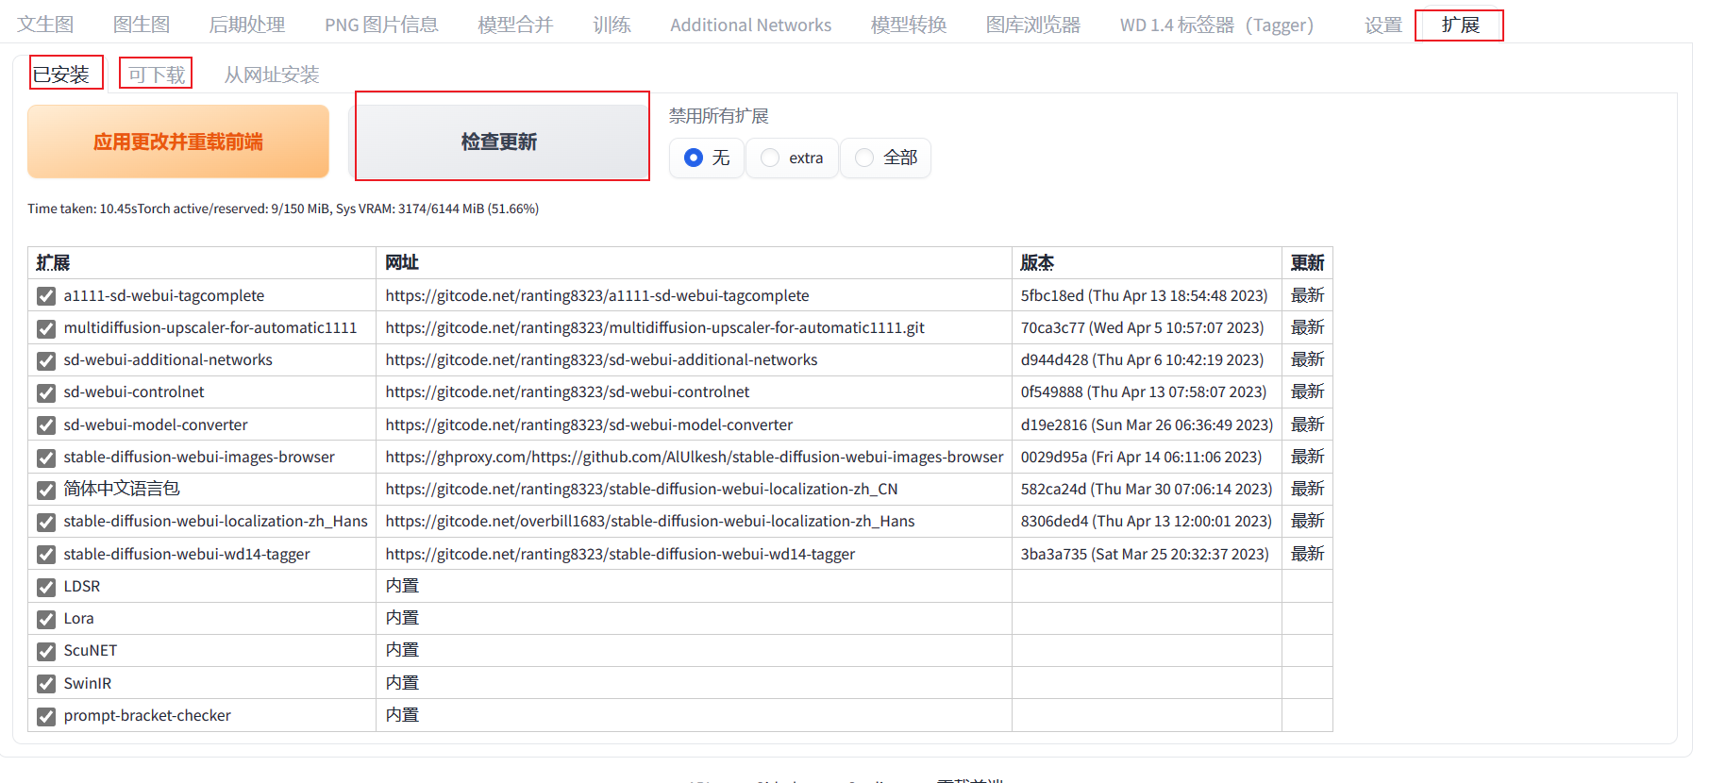Screen dimensions: 1709x783
Task: Go to the 文生图 tab
Action: coord(45,25)
